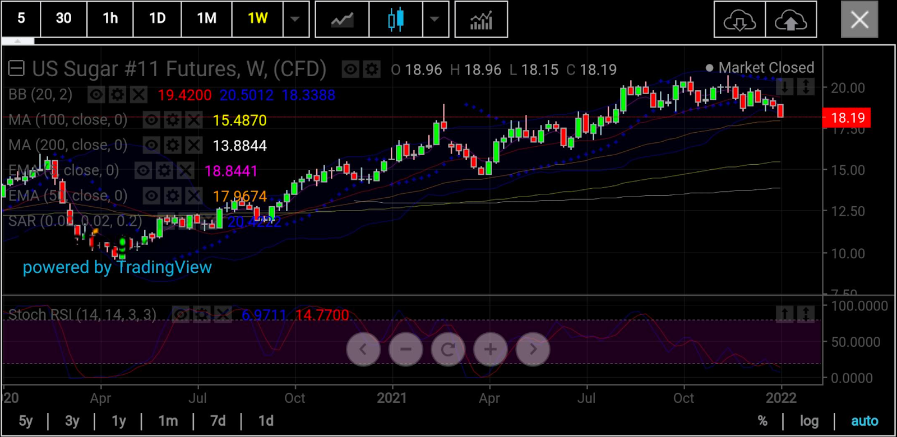Collapse the indicator legend with minus box

coord(16,69)
